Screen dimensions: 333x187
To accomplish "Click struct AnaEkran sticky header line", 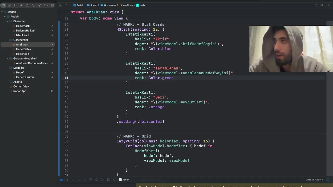I will pyautogui.click(x=97, y=12).
